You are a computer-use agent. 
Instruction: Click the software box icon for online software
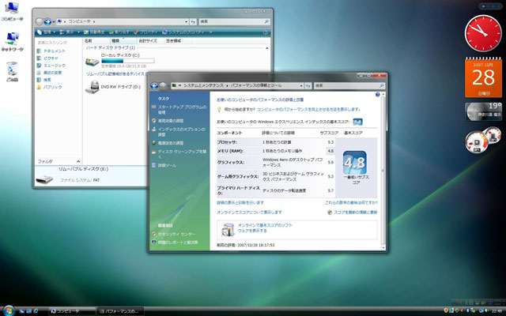pos(228,230)
